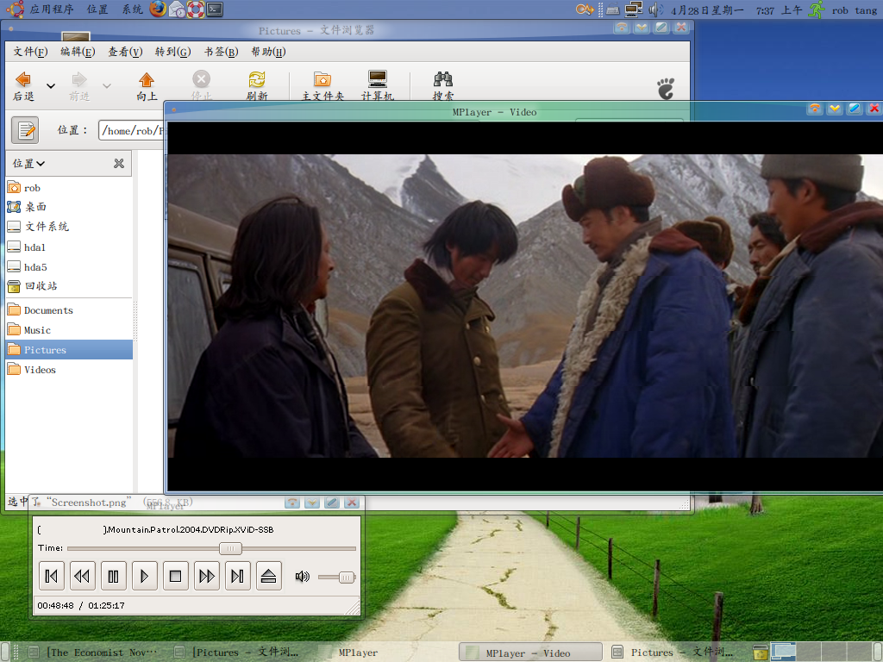This screenshot has width=883, height=662.
Task: Open the 位置 panel menu
Action: 97,9
